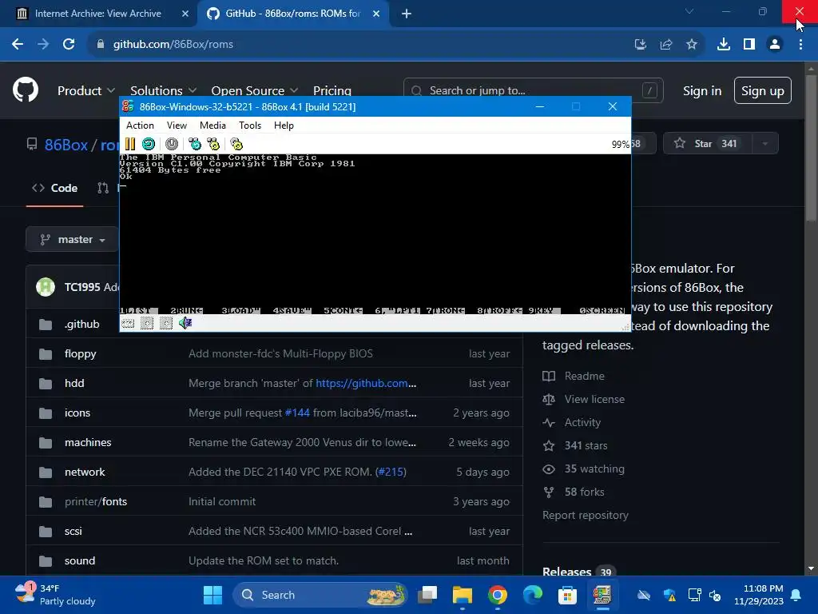This screenshot has height=614, width=818.
Task: Open the Pricing link
Action: 332,91
